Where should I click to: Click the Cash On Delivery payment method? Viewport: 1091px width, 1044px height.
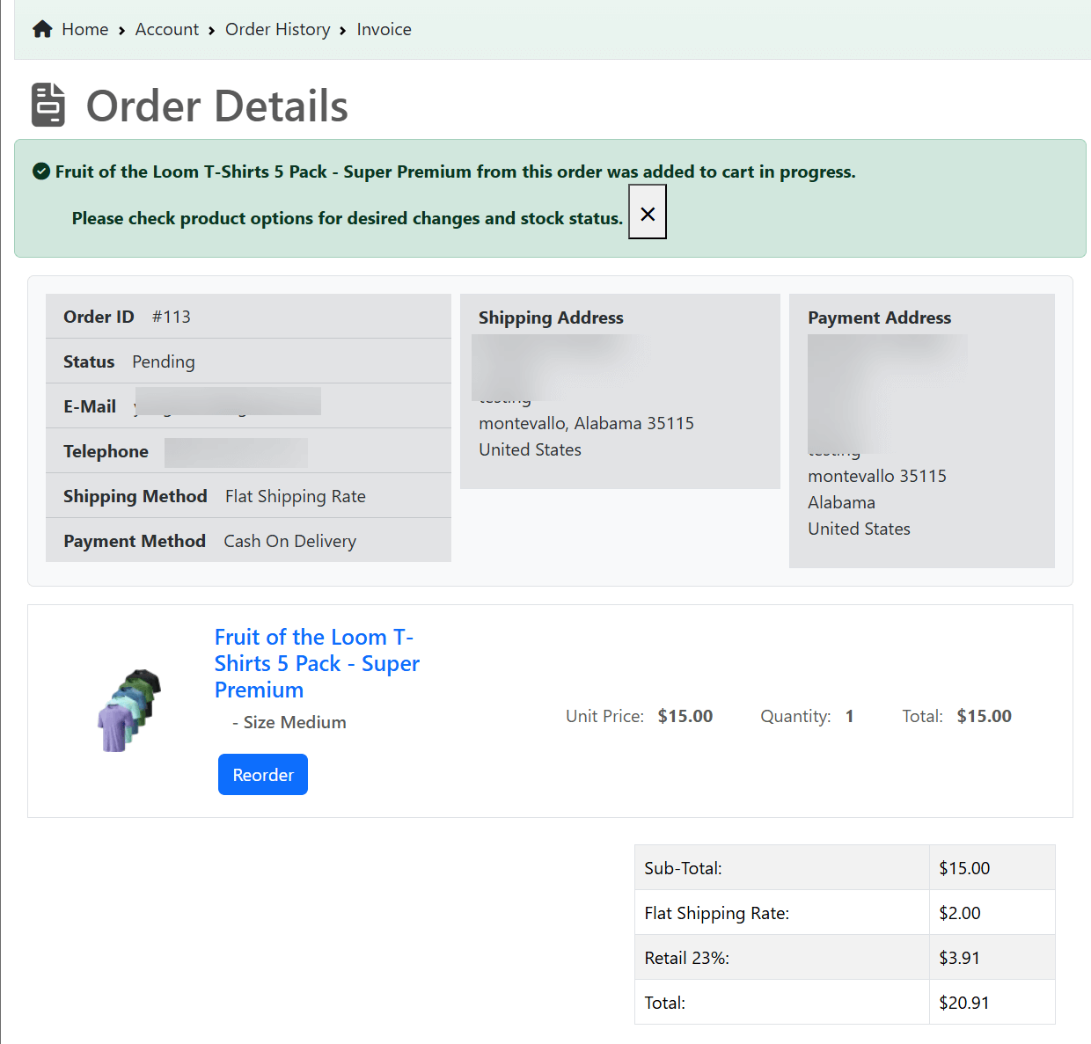click(x=289, y=541)
